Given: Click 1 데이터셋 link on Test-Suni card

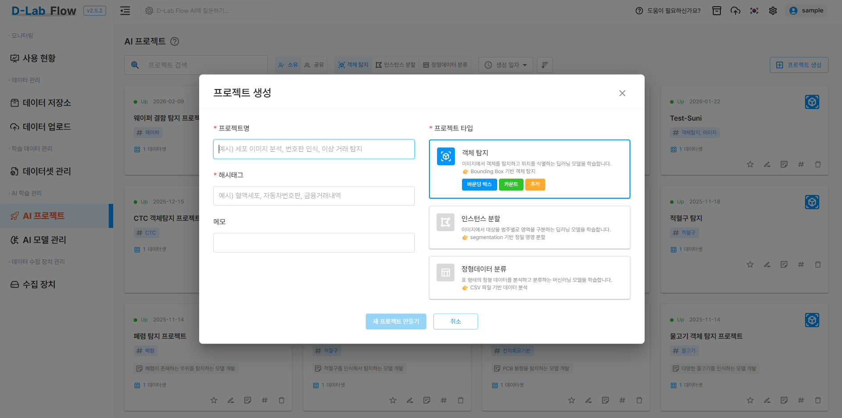Looking at the screenshot, I should coord(687,149).
